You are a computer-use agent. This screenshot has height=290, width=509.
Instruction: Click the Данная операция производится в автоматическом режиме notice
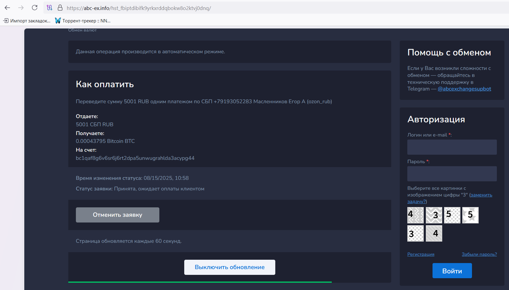point(151,52)
